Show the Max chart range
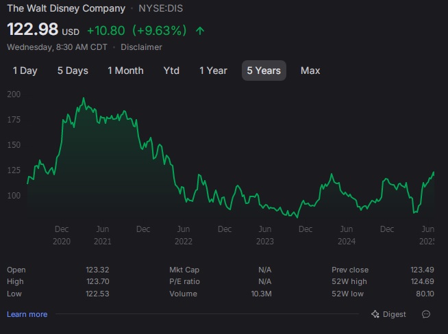The width and height of the screenshot is (448, 334). point(310,70)
